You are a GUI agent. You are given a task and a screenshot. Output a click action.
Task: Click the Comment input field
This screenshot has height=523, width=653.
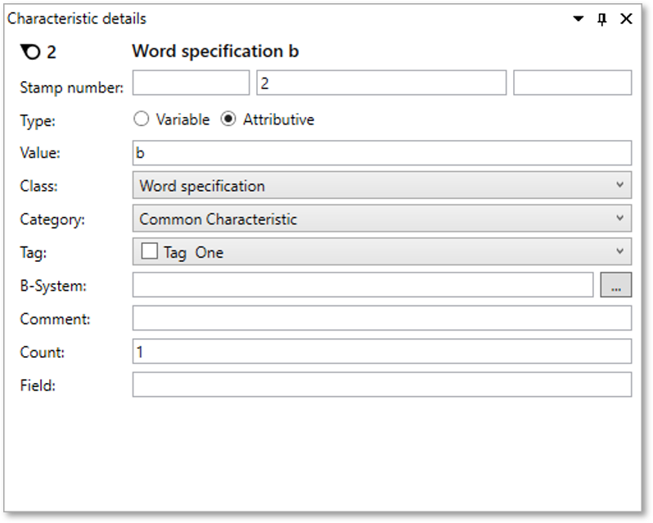pos(381,318)
